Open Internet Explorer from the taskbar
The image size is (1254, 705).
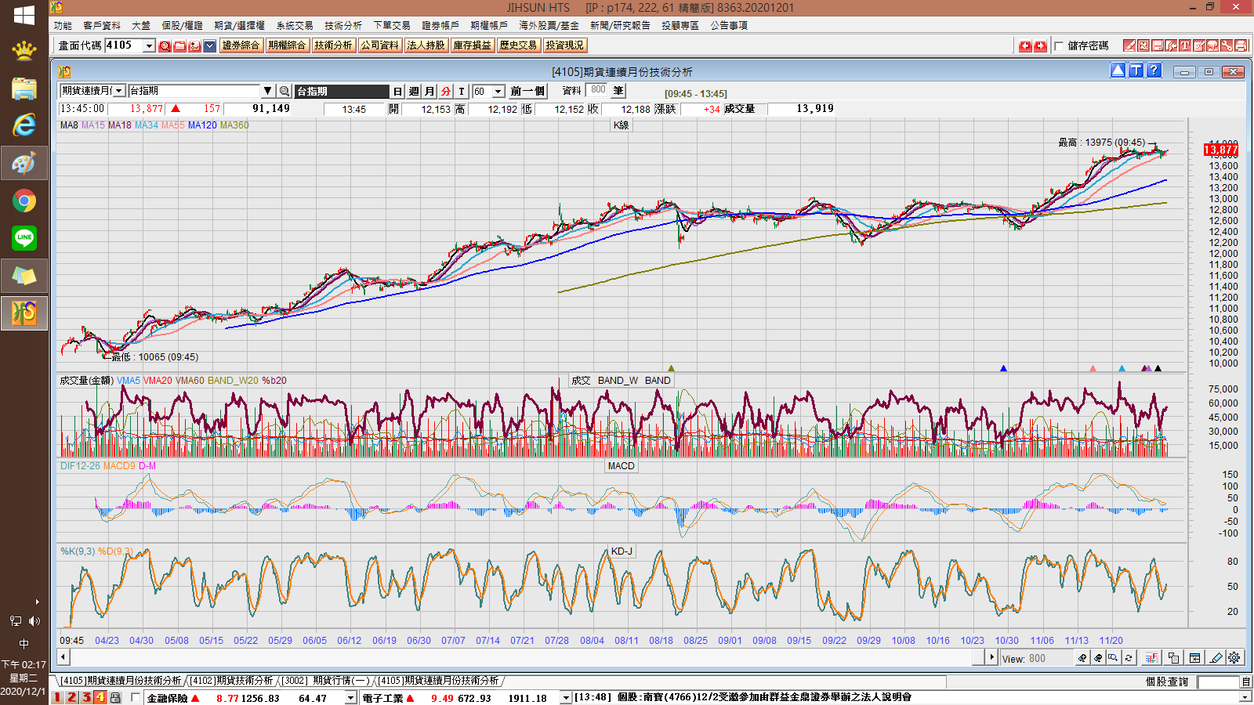click(x=24, y=125)
